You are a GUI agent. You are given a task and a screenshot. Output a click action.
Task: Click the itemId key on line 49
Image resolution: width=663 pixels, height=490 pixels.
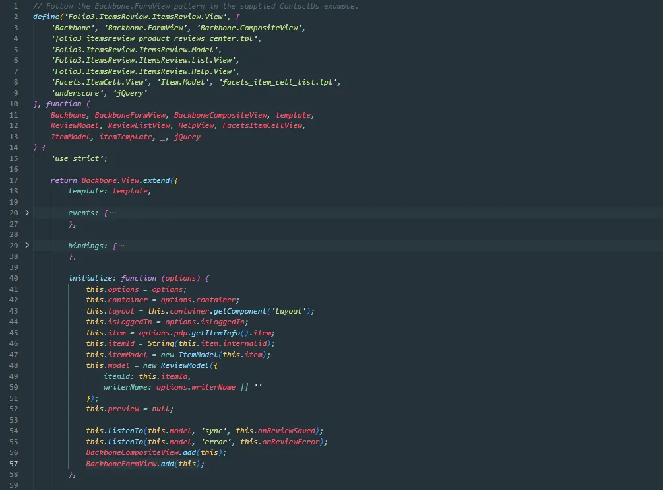pos(117,376)
